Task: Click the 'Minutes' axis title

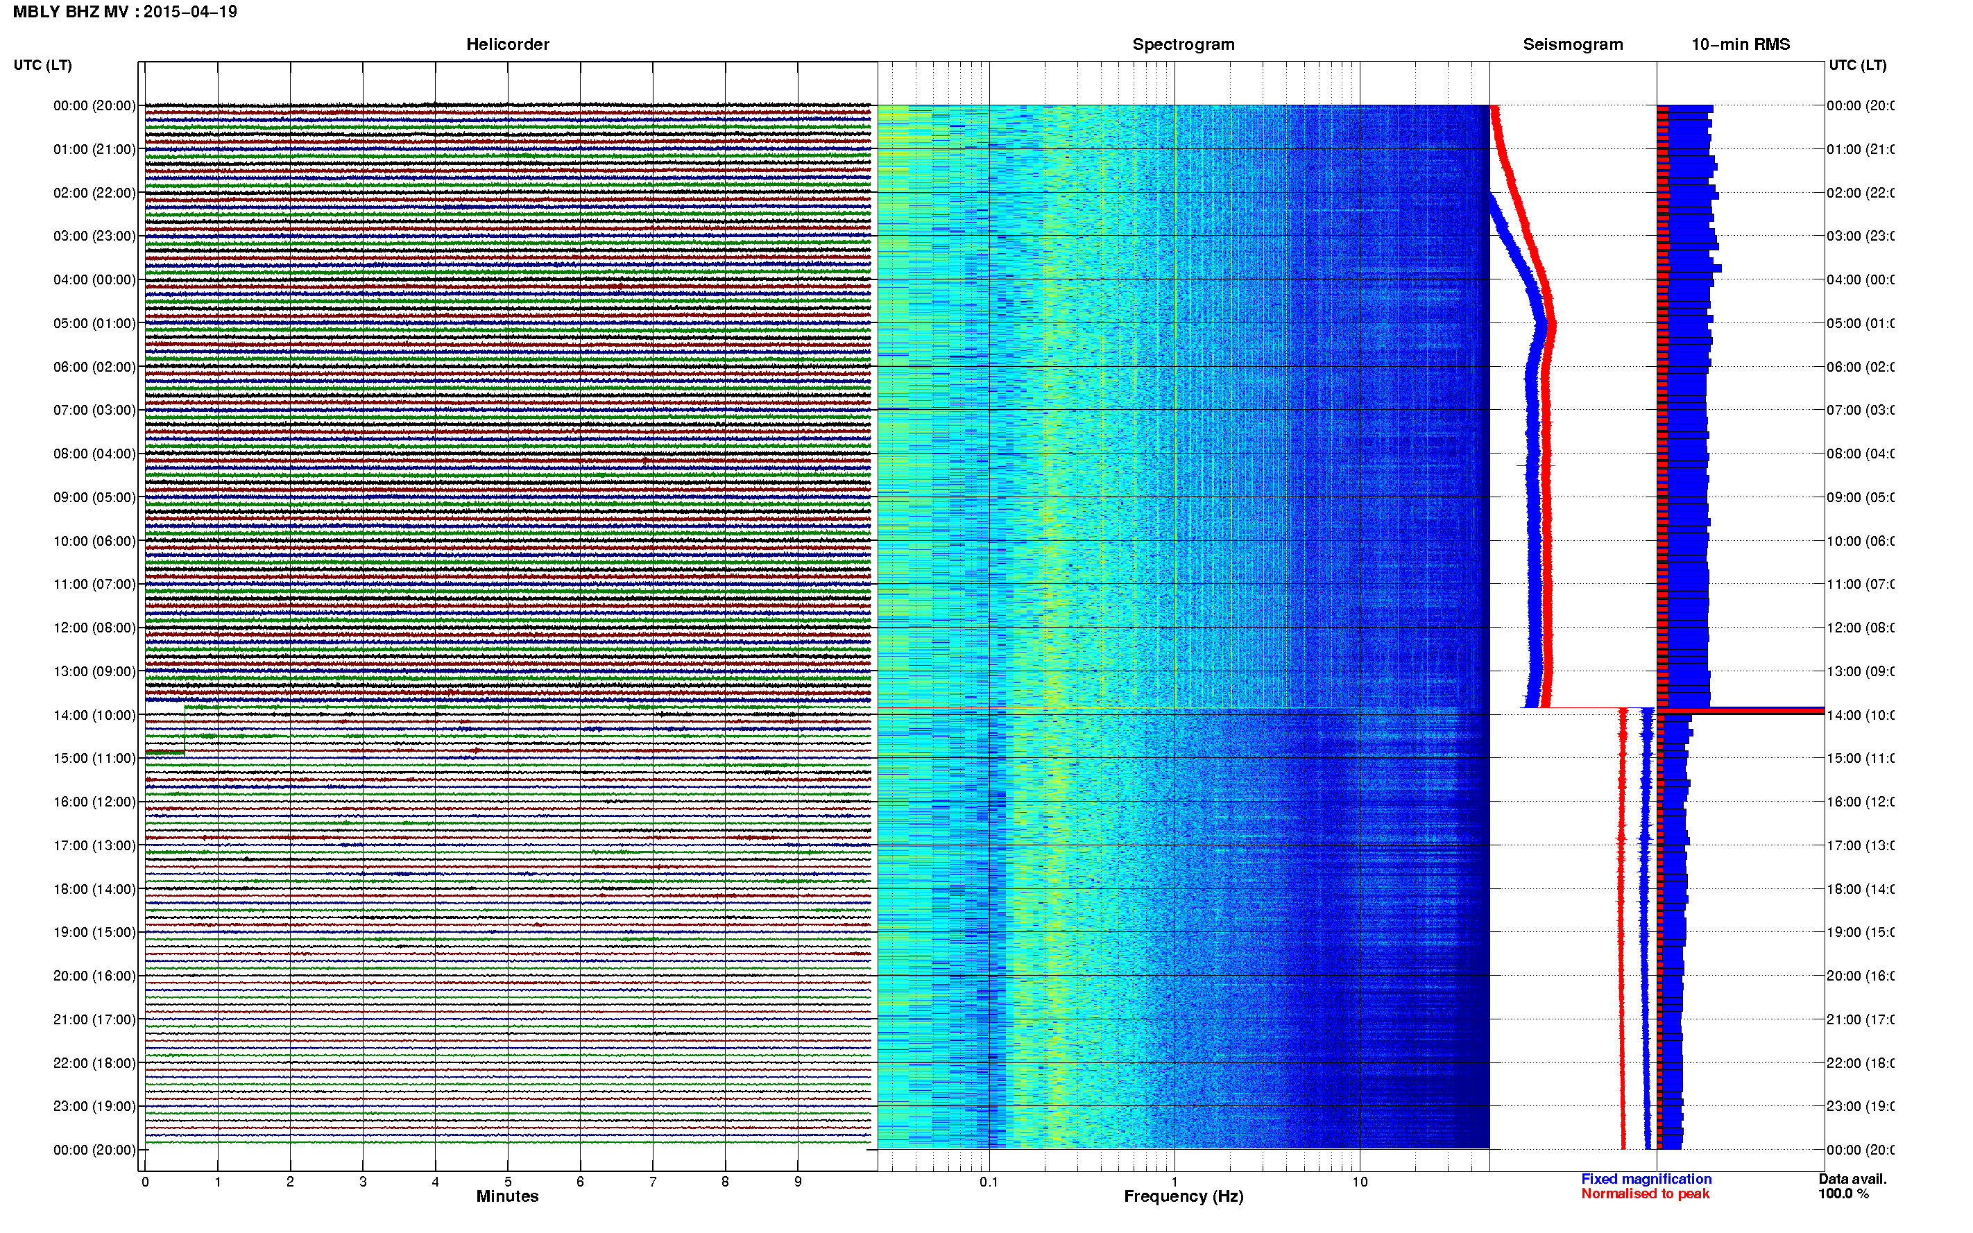Action: (507, 1196)
